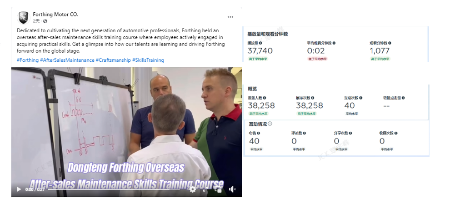
Task: Unmute the video with the speaker icon
Action: click(x=232, y=189)
